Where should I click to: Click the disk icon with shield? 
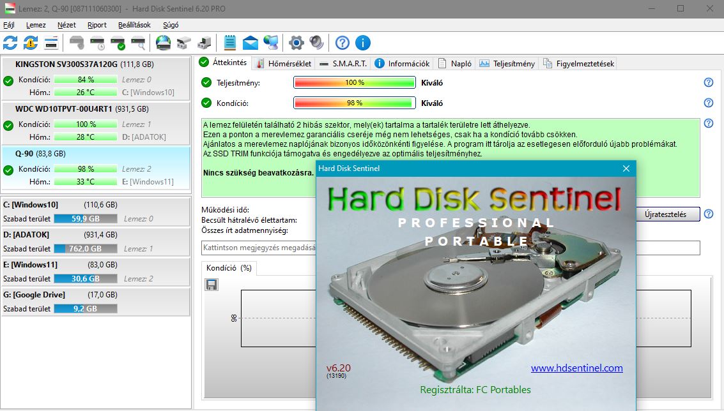[77, 43]
